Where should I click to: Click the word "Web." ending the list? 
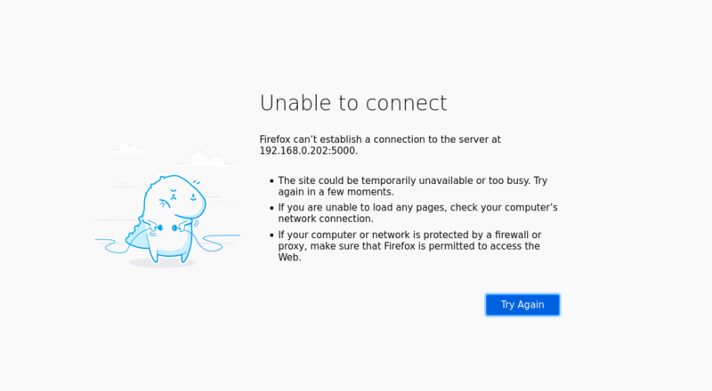point(290,258)
